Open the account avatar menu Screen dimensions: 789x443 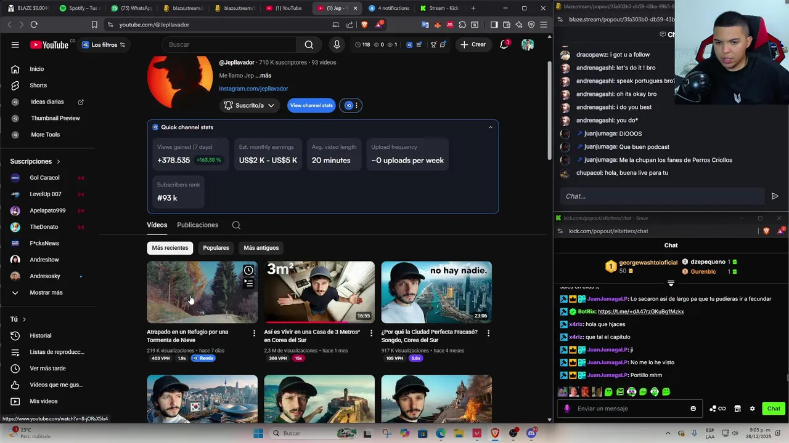click(528, 44)
